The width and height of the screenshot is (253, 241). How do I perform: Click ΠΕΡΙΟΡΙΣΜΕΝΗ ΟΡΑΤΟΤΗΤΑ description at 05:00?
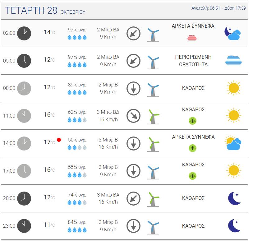tap(193, 61)
